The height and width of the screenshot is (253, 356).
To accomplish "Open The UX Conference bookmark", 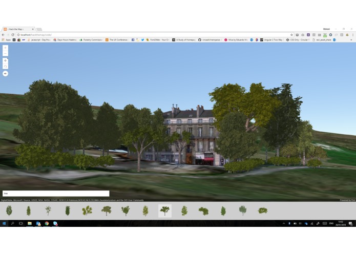I will point(117,40).
